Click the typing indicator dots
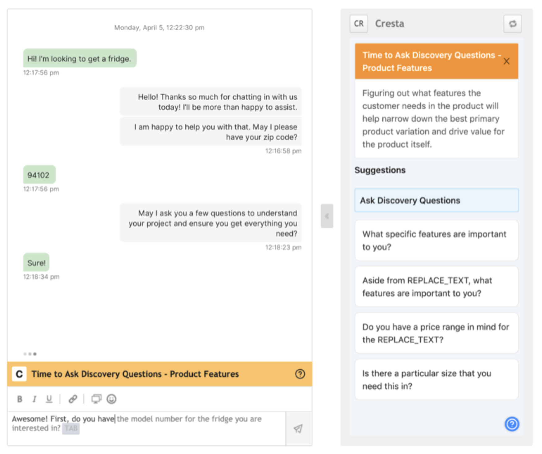 (30, 354)
